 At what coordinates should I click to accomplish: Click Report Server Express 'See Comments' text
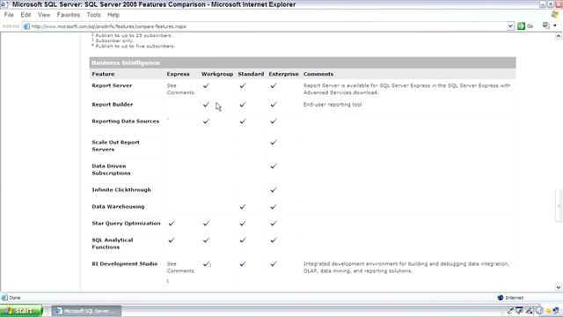pos(179,89)
